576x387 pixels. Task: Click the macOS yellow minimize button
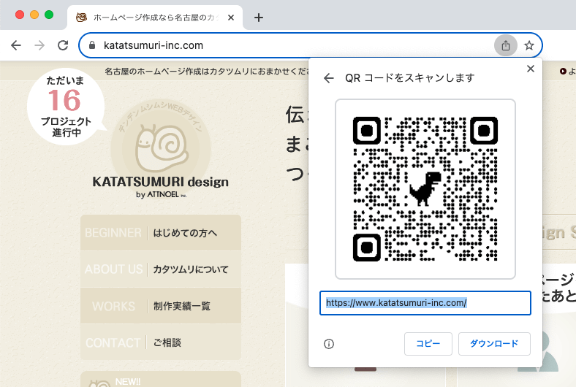34,15
